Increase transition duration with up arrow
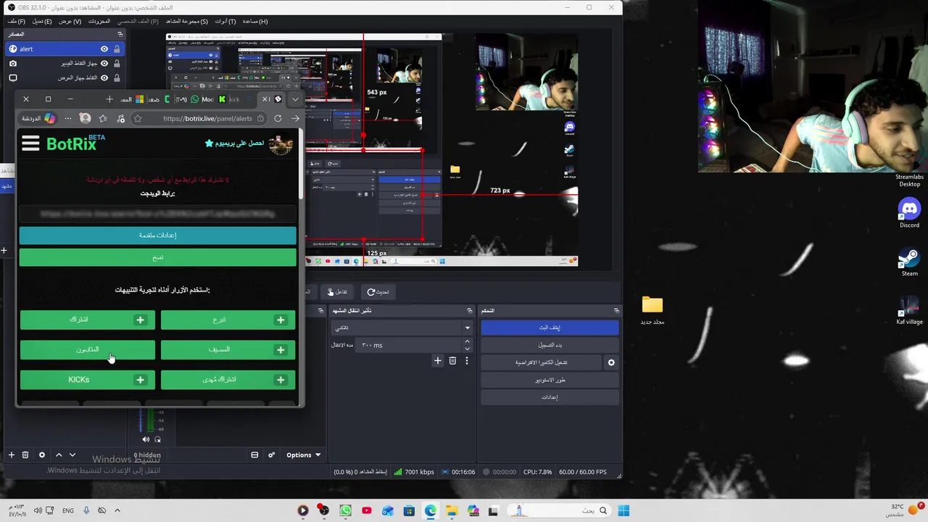 [x=467, y=341]
